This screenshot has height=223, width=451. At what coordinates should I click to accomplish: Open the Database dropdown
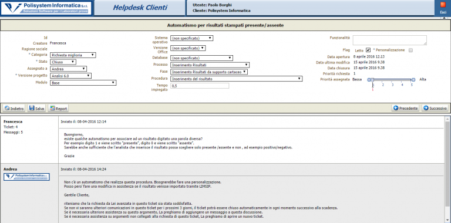coord(201,58)
